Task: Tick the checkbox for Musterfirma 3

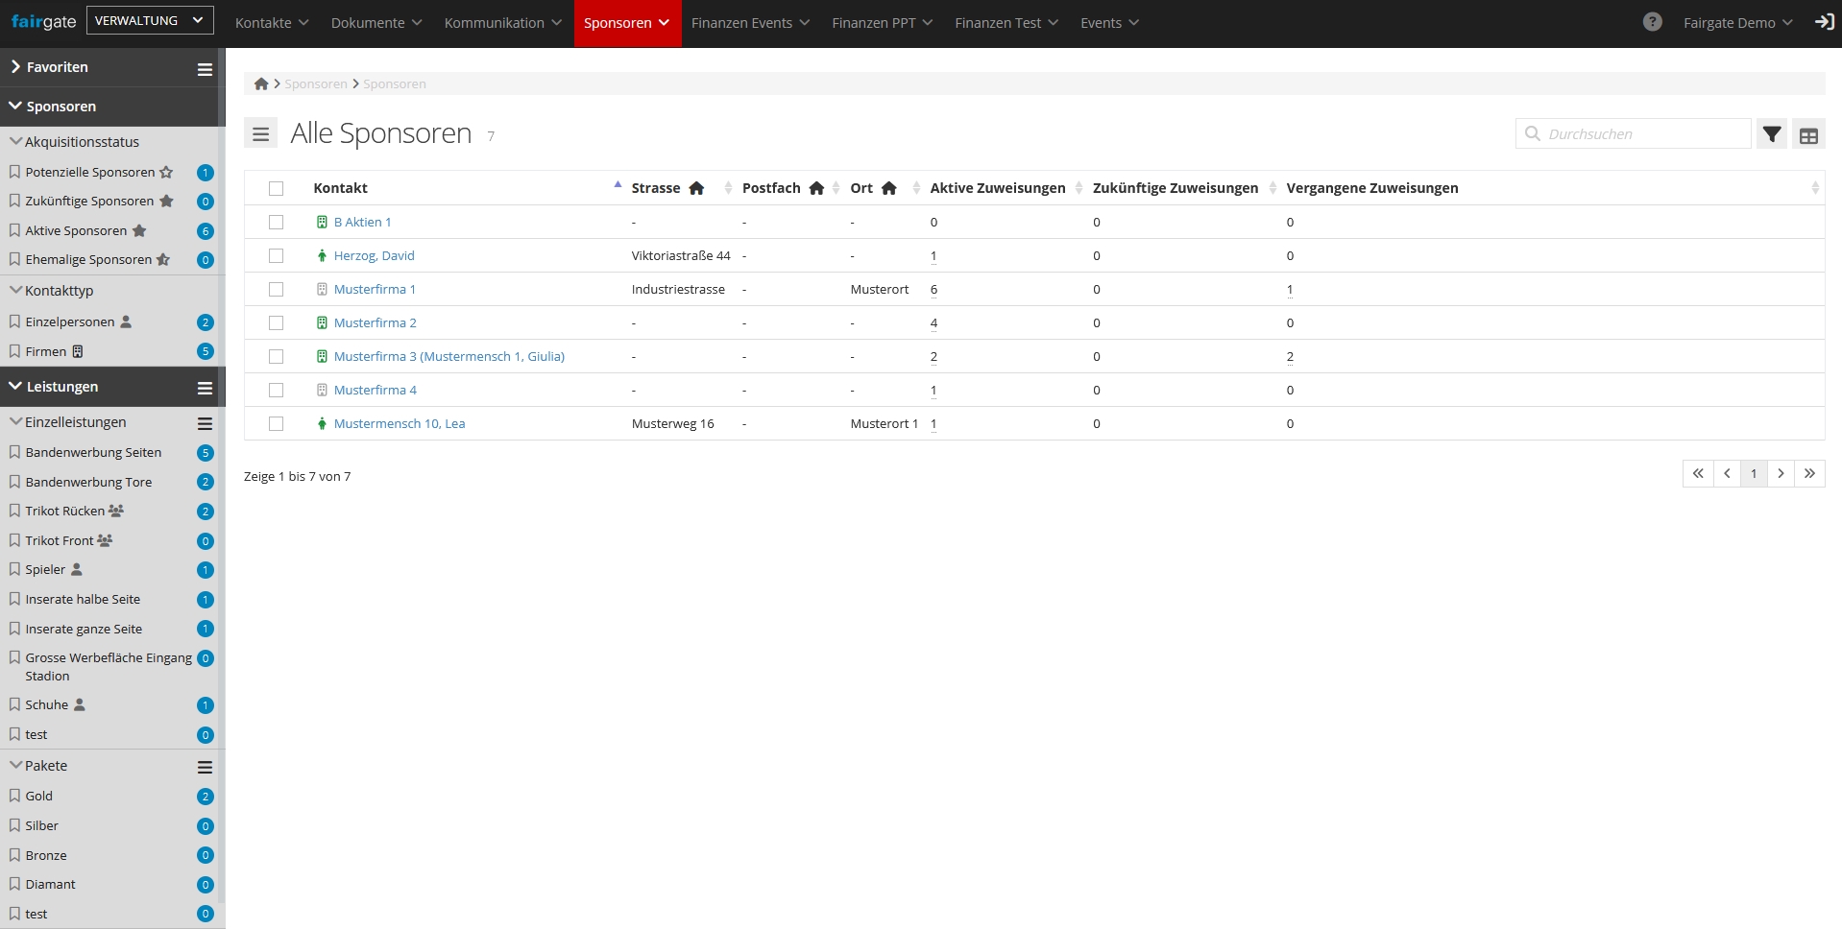Action: tap(277, 356)
